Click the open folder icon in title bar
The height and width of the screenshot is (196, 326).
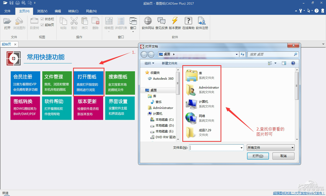click(x=5, y=3)
